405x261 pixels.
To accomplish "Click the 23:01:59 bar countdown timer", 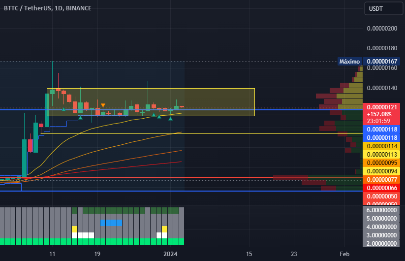I will (x=378, y=121).
